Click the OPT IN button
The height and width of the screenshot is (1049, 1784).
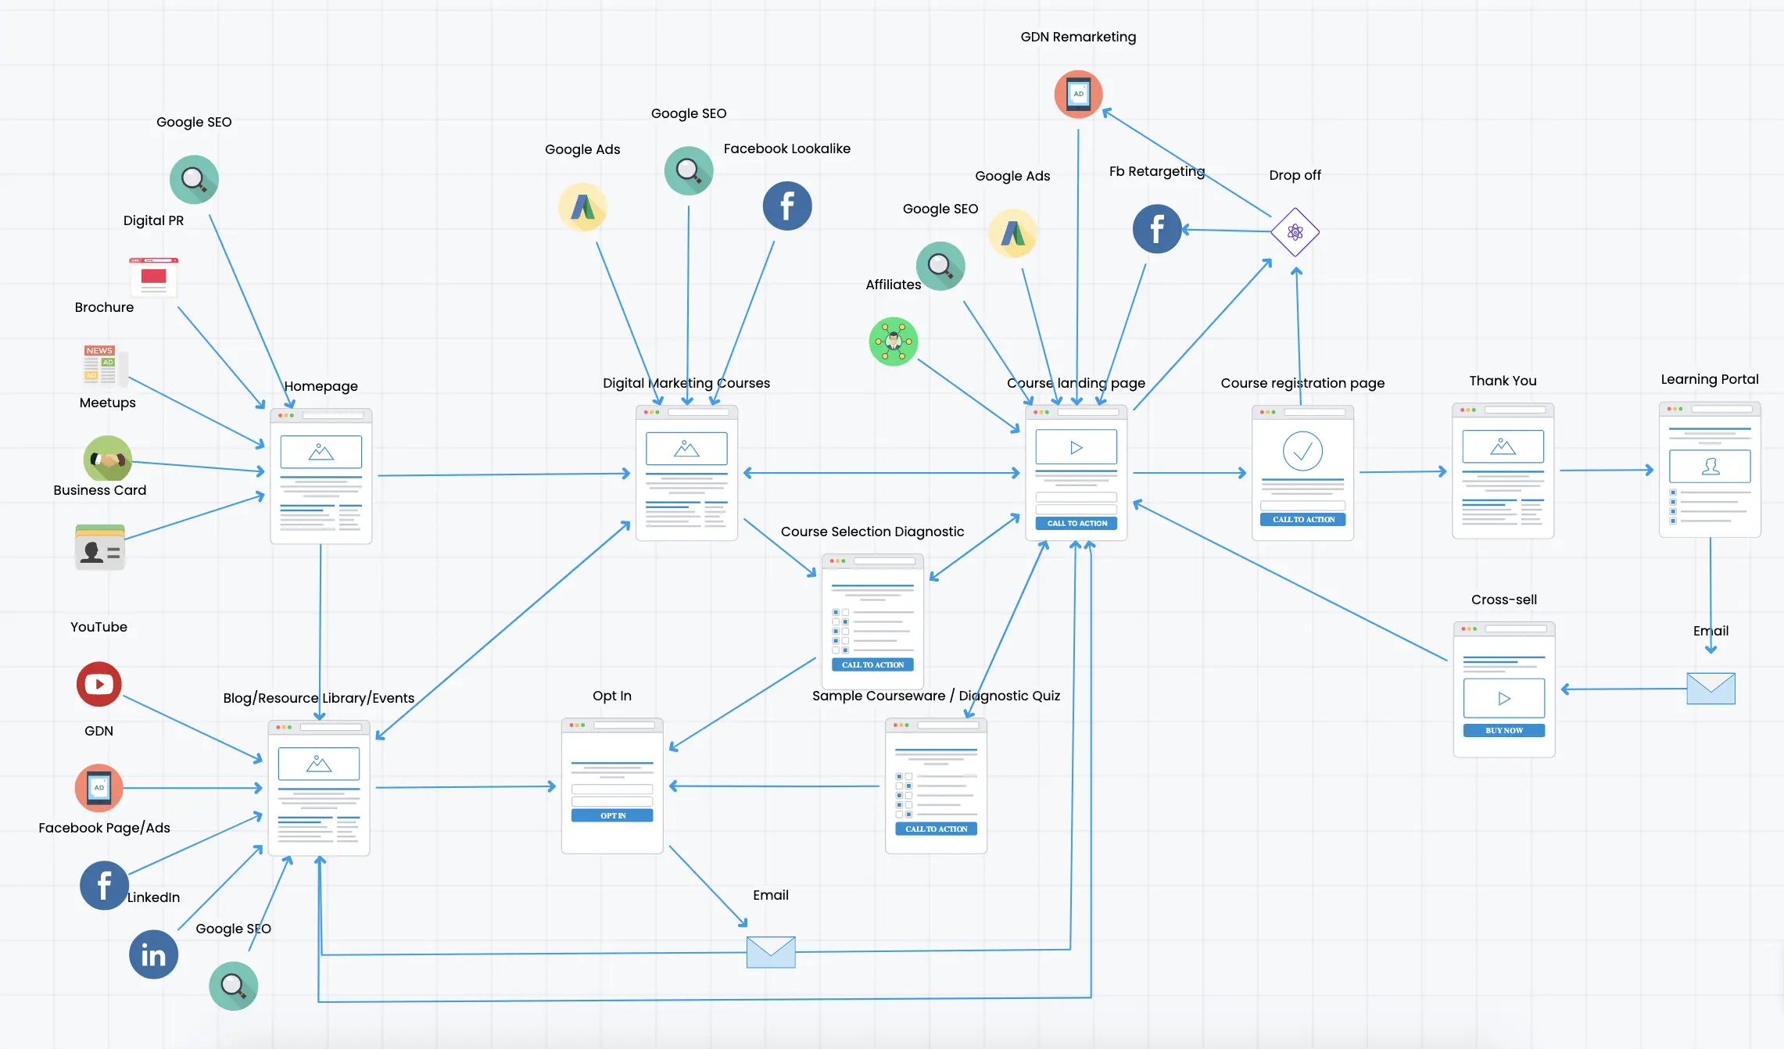[x=612, y=816]
